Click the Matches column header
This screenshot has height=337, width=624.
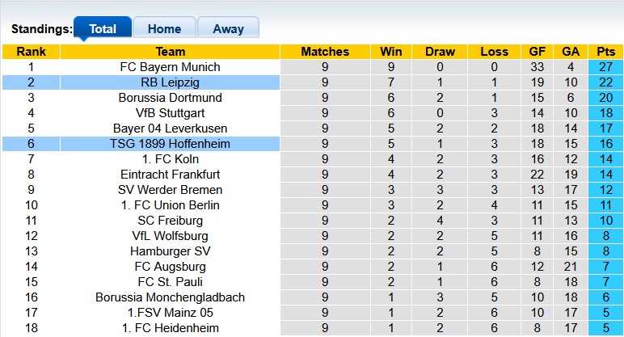click(325, 52)
